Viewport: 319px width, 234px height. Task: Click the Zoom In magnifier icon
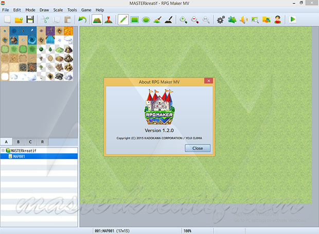(x=183, y=20)
